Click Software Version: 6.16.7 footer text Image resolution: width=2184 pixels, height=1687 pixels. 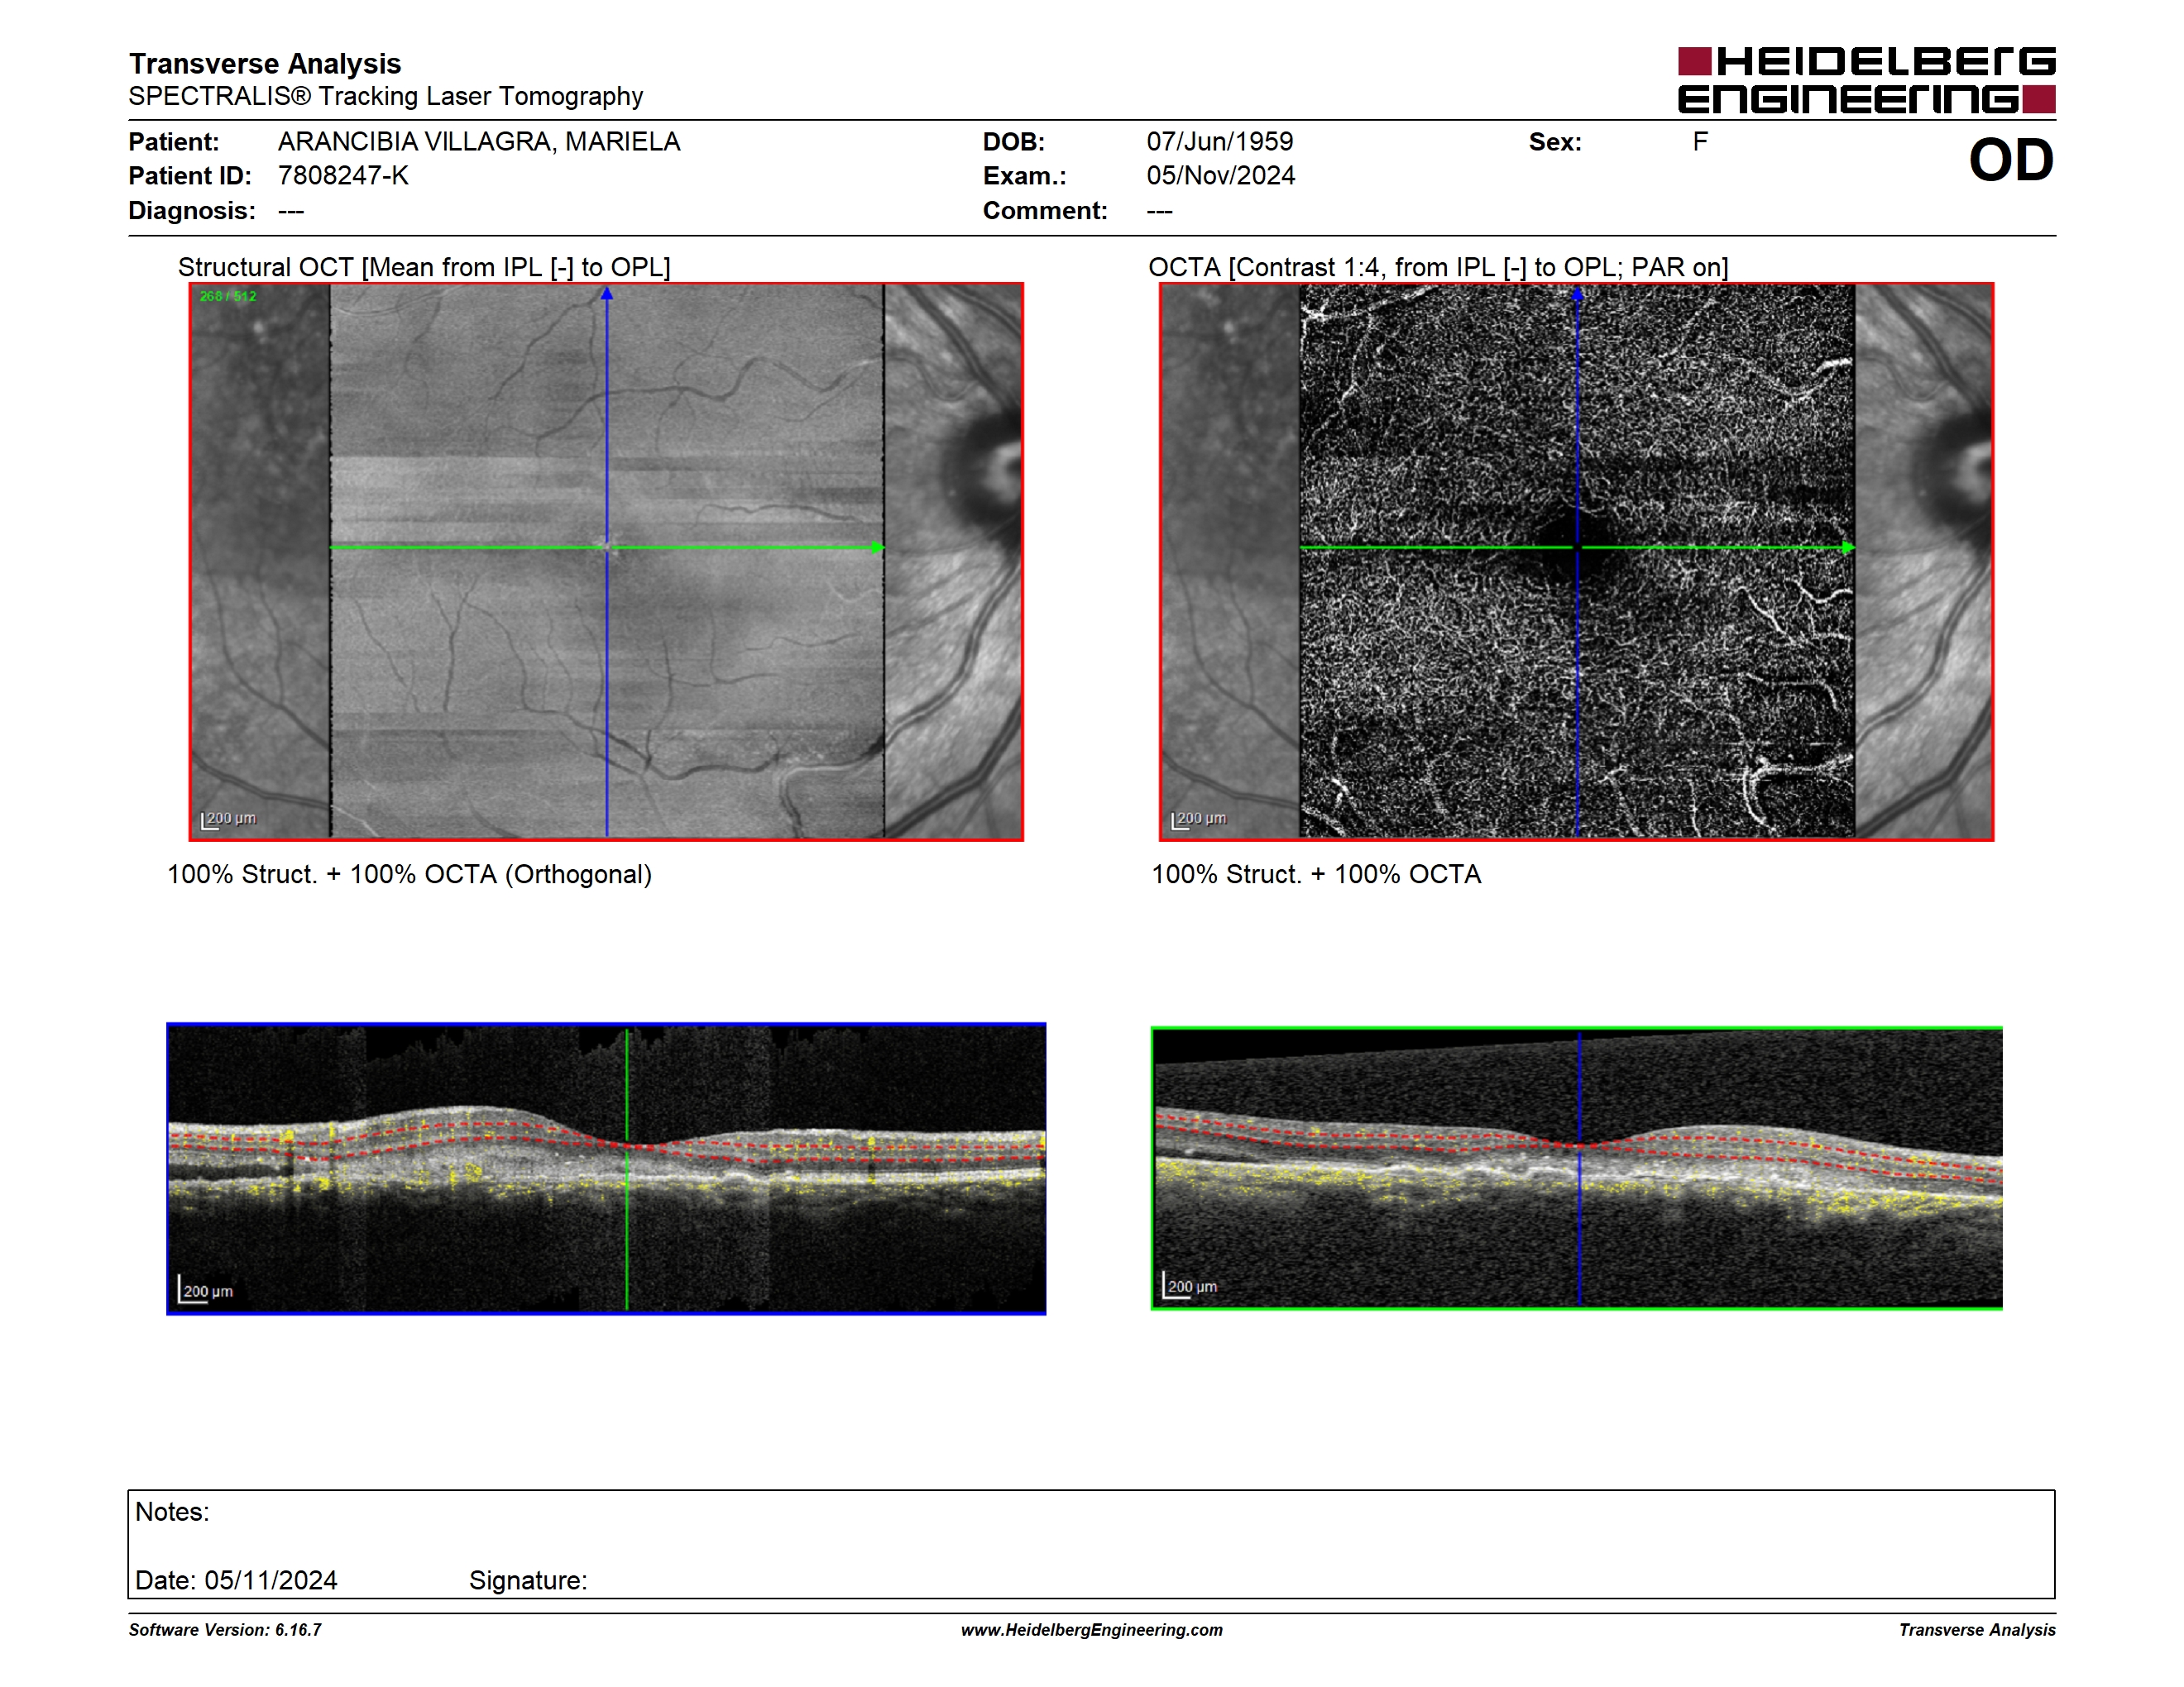pos(225,1630)
